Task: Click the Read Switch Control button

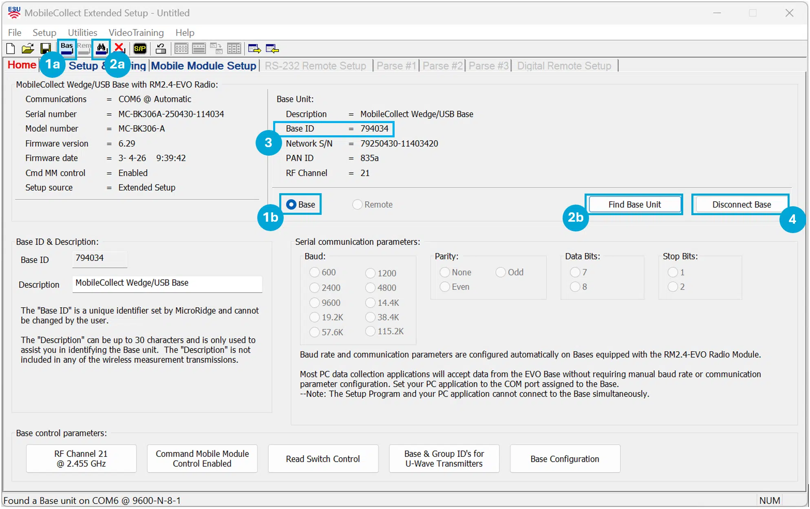Action: pos(323,459)
